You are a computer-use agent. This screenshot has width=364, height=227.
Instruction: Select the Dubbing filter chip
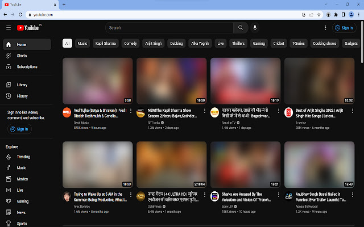click(x=176, y=43)
